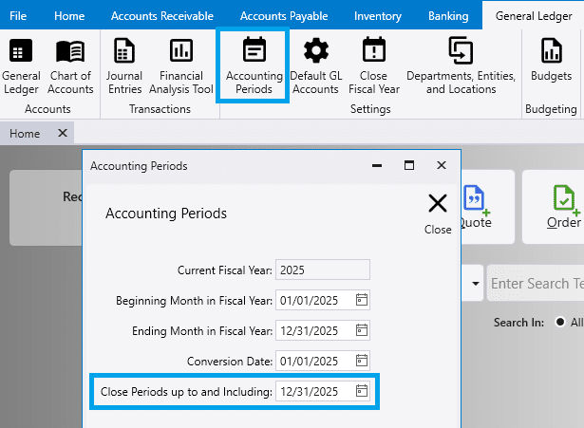
Task: Open calendar for Close Periods date
Action: [x=361, y=391]
